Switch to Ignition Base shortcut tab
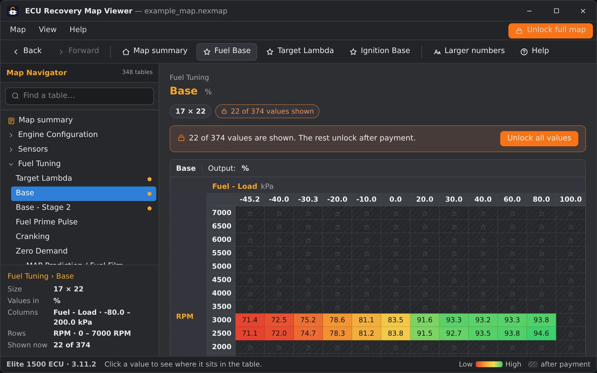Viewport: 597px width, 373px height. (x=380, y=52)
